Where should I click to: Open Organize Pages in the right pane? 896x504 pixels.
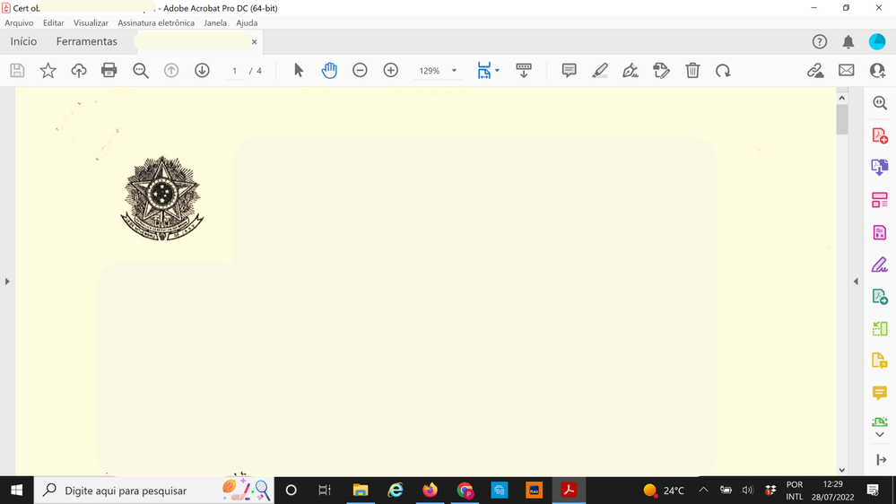click(x=880, y=200)
